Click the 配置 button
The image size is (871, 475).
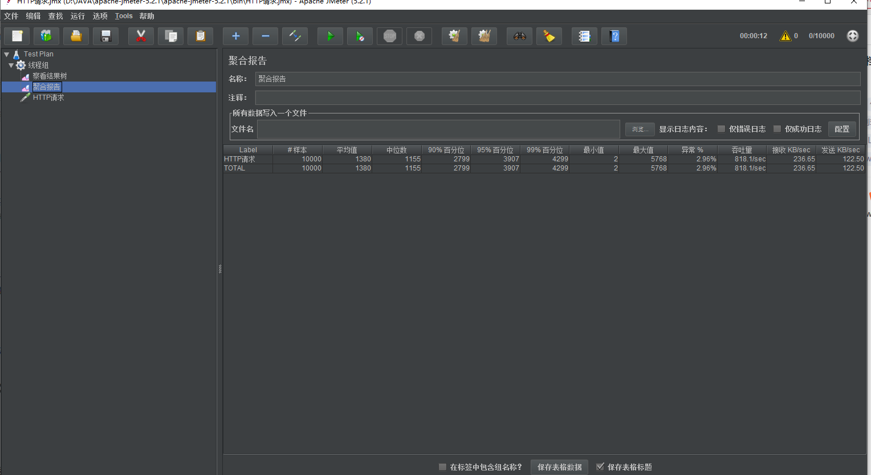[842, 129]
